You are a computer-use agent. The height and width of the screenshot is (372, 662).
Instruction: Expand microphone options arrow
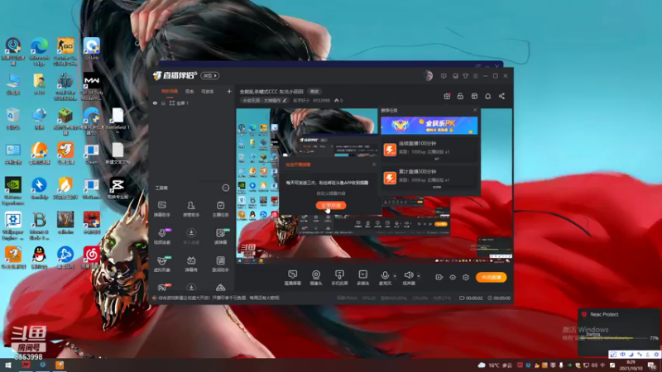tap(395, 276)
